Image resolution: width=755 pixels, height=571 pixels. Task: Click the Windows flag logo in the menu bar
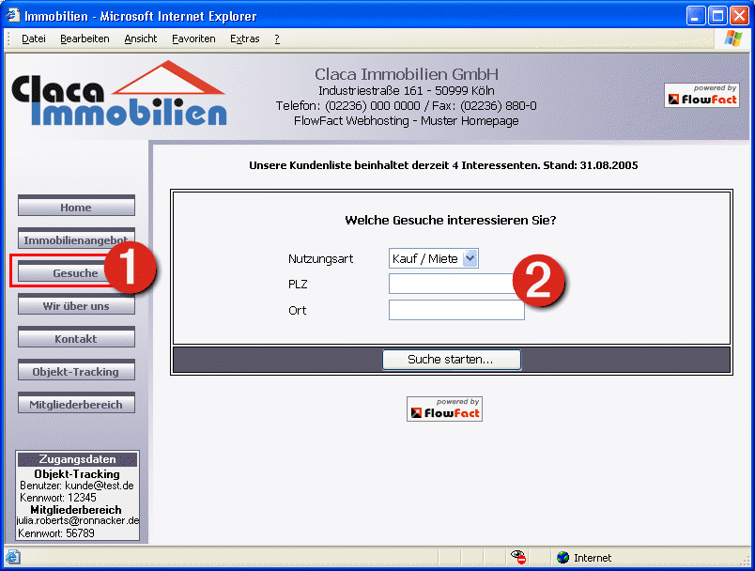tap(732, 39)
